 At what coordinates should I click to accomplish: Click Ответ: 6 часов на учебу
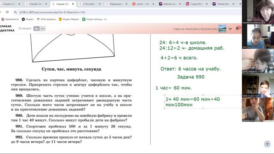click(x=191, y=69)
